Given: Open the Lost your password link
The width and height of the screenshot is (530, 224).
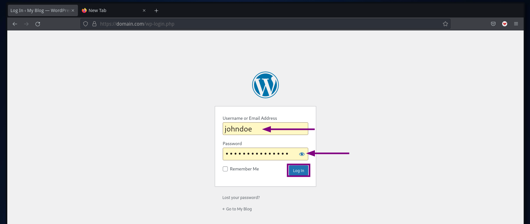Looking at the screenshot, I should point(241,197).
